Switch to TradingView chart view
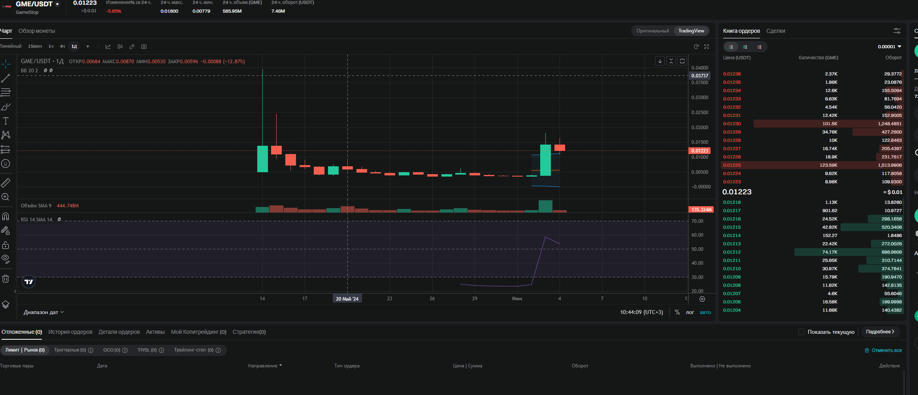Viewport: 918px width, 395px height. (x=691, y=31)
